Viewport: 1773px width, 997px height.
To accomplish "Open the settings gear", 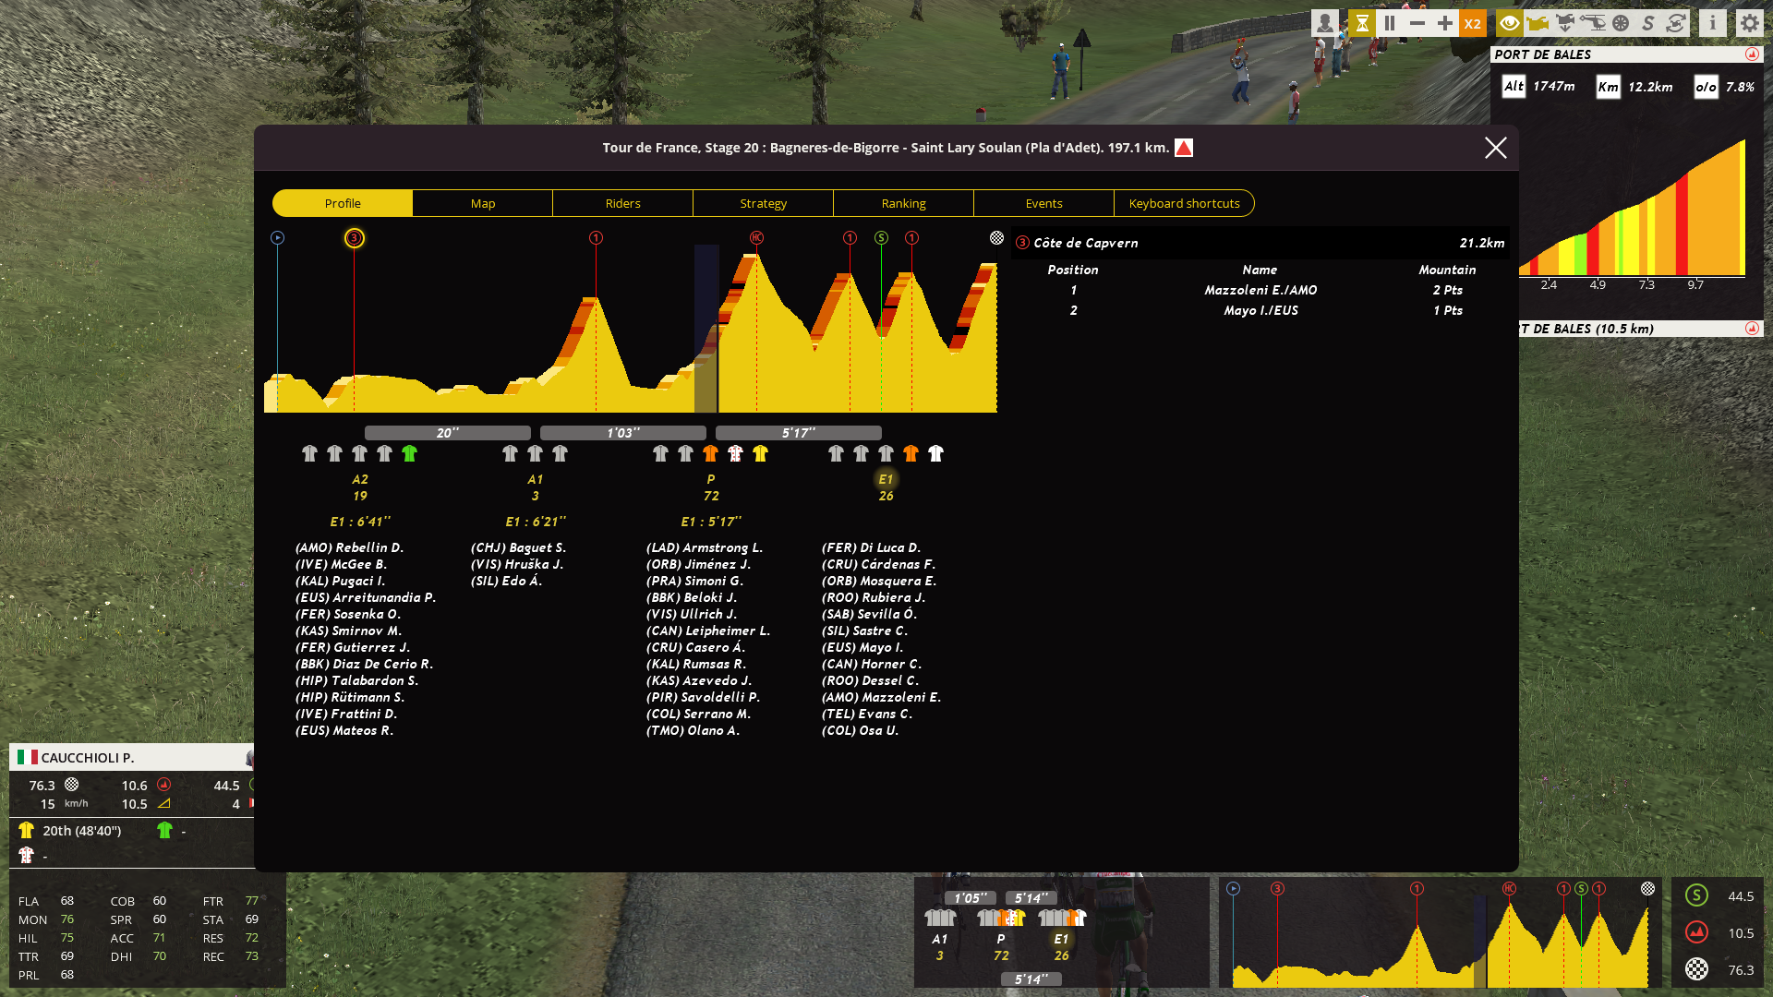I will 1750,24.
